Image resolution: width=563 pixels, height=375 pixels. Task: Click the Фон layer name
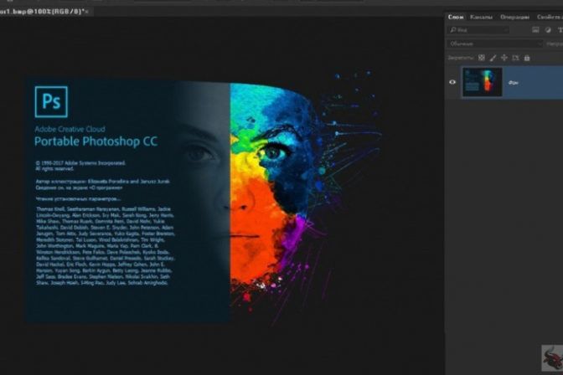(x=513, y=83)
